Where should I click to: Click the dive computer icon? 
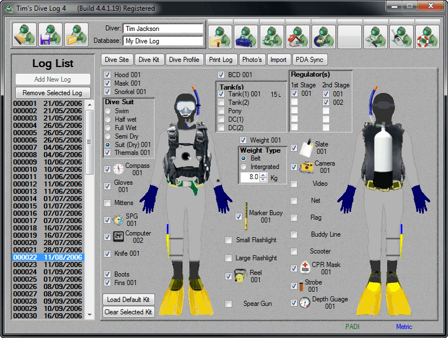[x=118, y=236]
